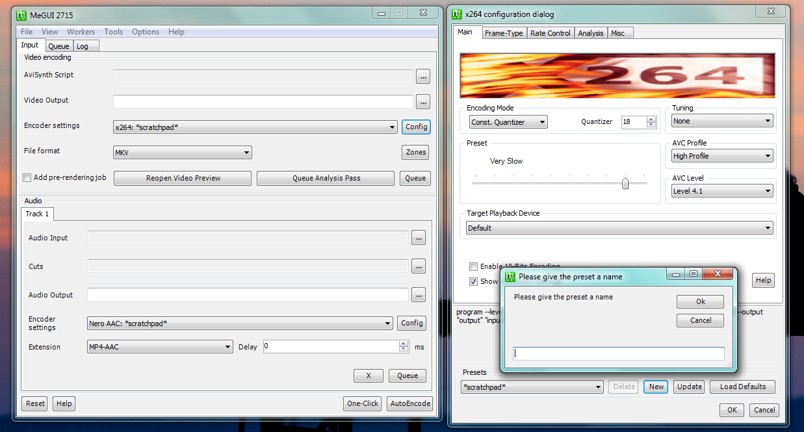Open the File menu in MeGUI

27,32
